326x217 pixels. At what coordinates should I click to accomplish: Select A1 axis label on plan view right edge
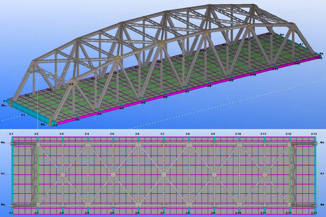(x=322, y=174)
